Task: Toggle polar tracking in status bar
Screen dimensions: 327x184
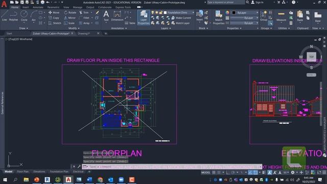Action: [x=233, y=173]
